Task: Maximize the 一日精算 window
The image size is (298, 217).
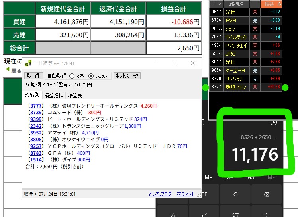Action: 174,63
